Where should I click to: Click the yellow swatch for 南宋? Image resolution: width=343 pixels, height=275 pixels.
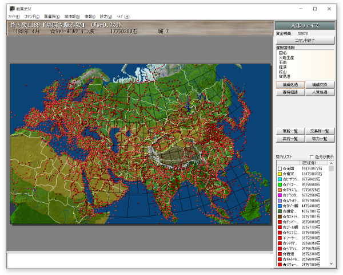[280, 174]
